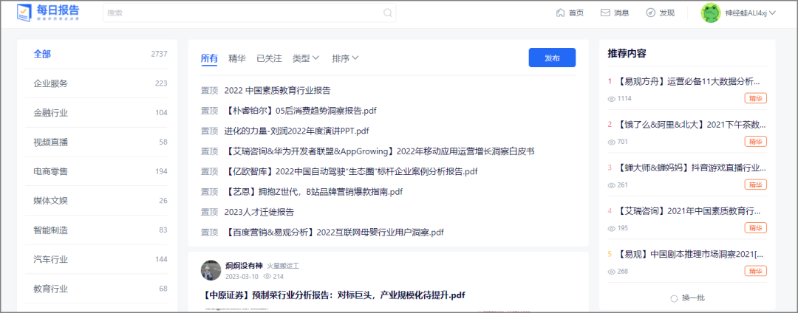Viewport: 798px width, 313px height.
Task: Click the eye views icon showing 701
Action: click(612, 142)
